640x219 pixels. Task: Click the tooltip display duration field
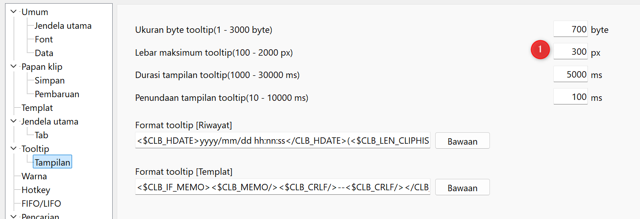tap(571, 74)
